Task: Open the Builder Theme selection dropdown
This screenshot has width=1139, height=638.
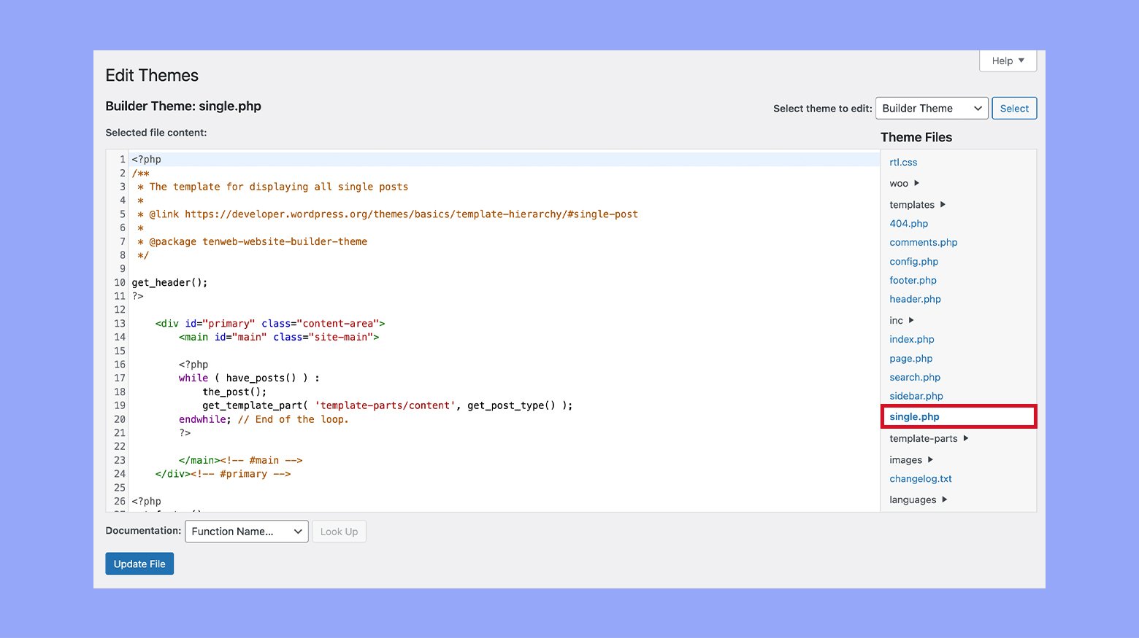Action: 932,108
